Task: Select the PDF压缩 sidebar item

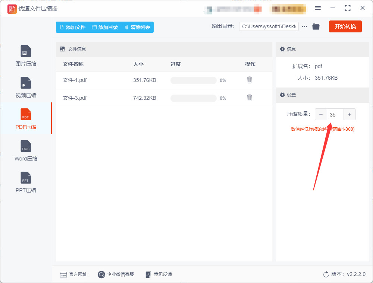Action: 26,119
